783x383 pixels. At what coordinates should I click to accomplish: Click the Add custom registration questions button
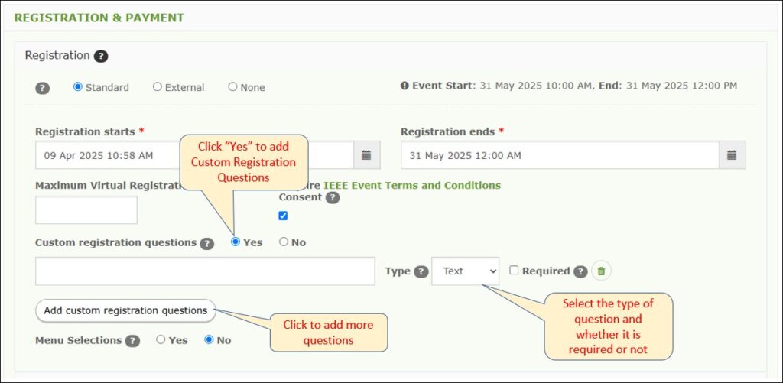(125, 310)
